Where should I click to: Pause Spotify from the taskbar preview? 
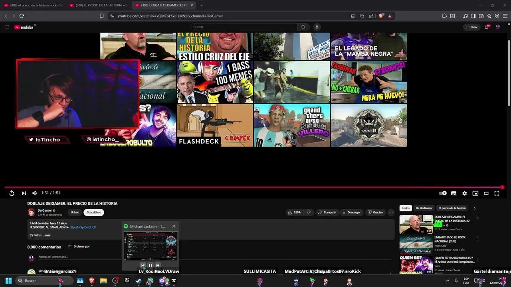[x=150, y=265]
